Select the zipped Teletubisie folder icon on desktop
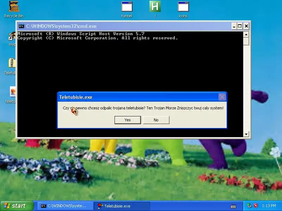 tap(12, 63)
